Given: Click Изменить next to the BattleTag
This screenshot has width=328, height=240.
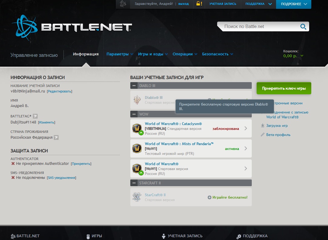Looking at the screenshot, I should coord(46,122).
